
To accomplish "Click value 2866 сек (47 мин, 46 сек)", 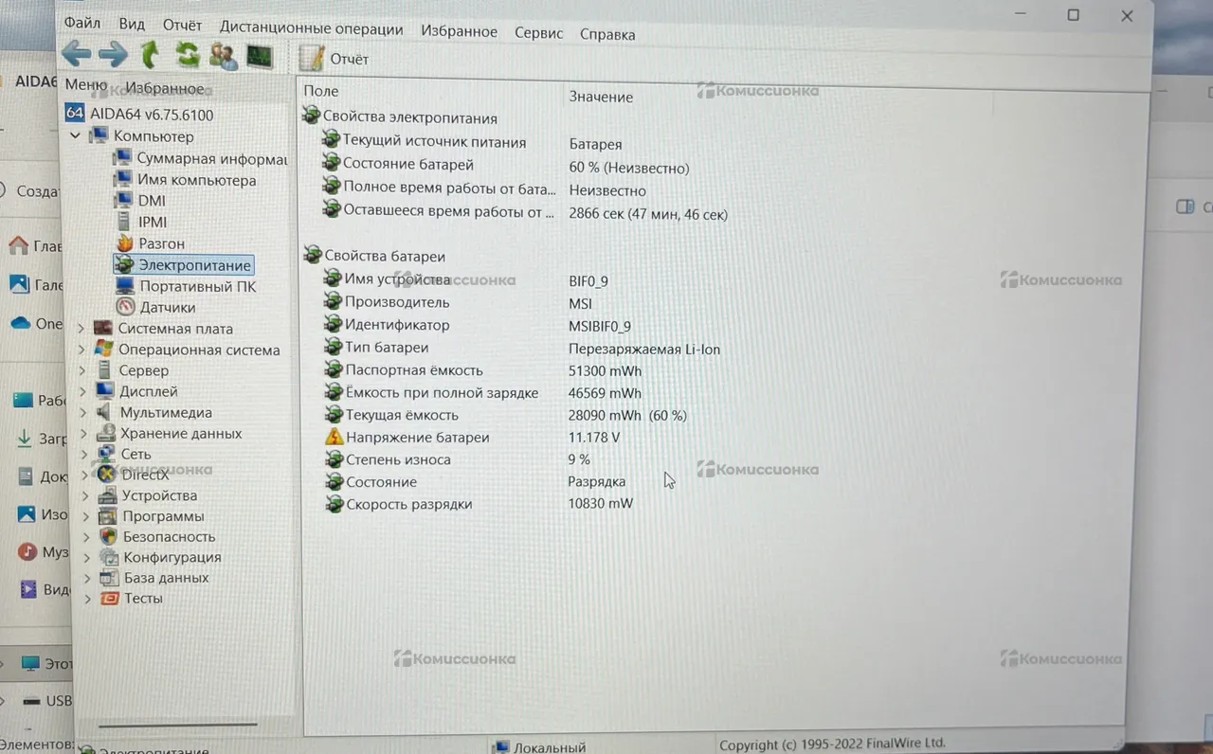I will [x=648, y=214].
